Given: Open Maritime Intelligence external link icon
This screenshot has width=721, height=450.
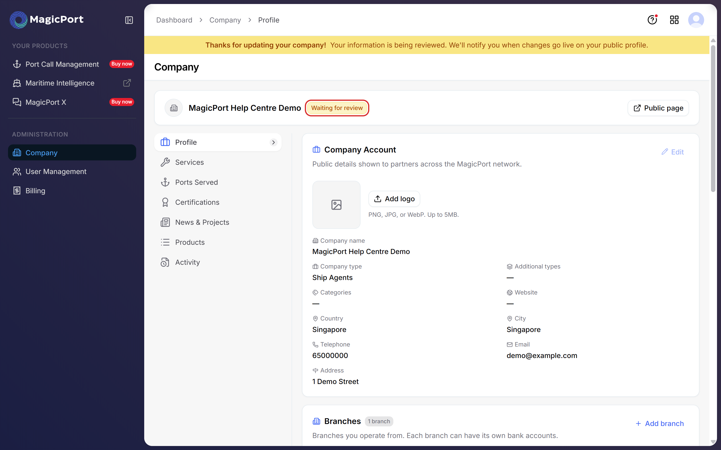Looking at the screenshot, I should click(x=127, y=83).
